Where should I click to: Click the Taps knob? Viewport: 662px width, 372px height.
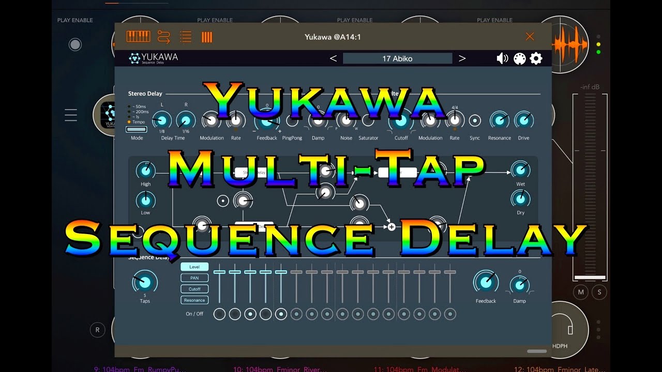pyautogui.click(x=145, y=282)
